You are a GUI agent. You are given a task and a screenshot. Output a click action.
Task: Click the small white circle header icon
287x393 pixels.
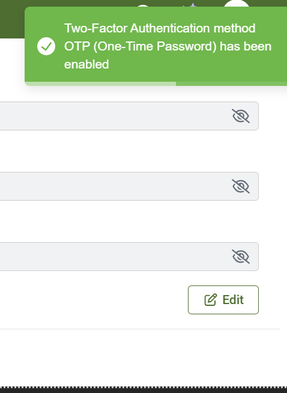coord(143,5)
